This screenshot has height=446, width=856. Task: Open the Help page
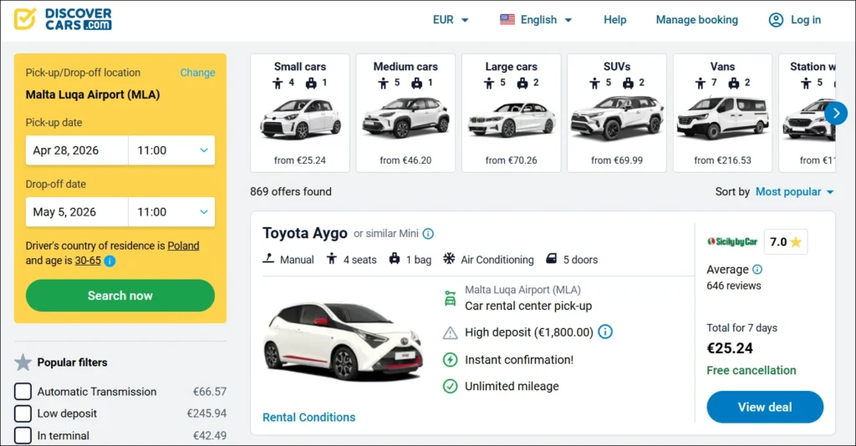[614, 20]
